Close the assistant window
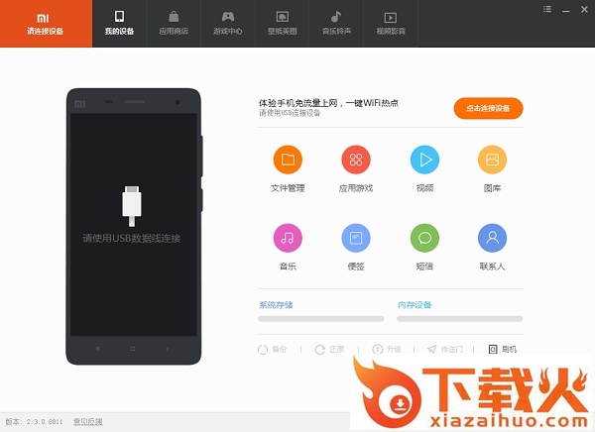 point(584,10)
